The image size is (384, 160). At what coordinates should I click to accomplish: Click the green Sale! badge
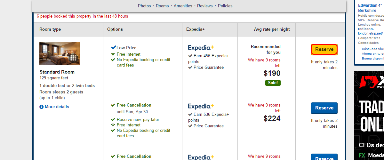pyautogui.click(x=273, y=83)
